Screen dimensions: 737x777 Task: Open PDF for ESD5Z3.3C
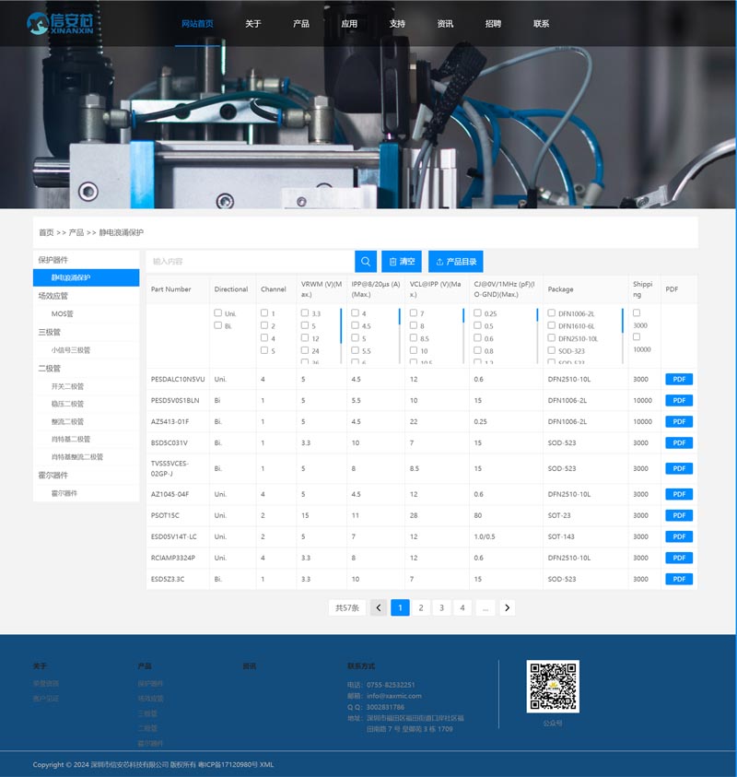tap(679, 579)
